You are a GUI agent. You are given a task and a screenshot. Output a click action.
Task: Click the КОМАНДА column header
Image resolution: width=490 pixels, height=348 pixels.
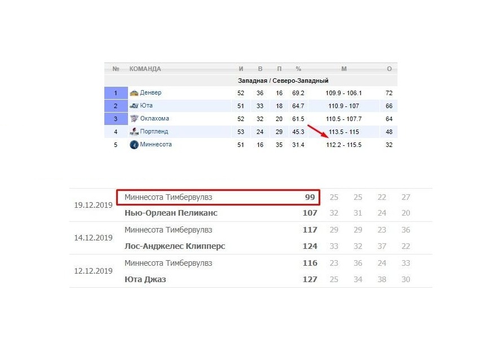[145, 69]
